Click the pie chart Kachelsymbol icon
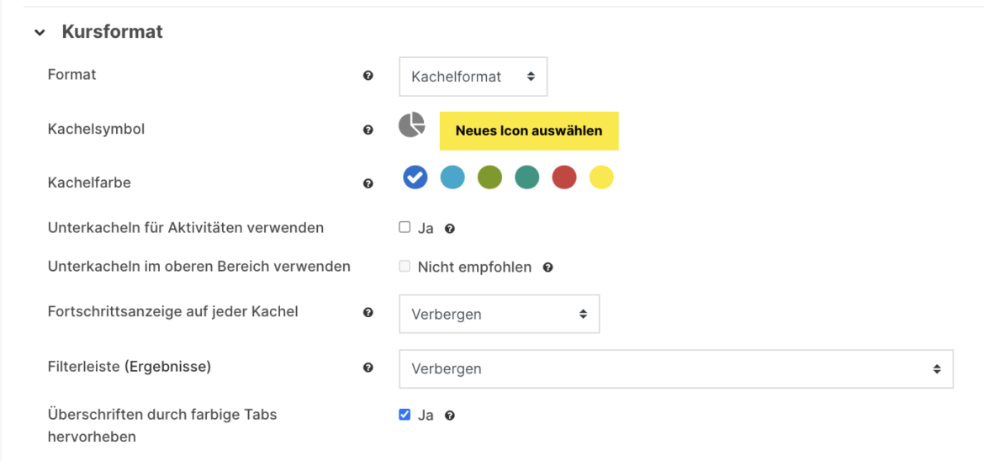This screenshot has height=461, width=984. click(x=411, y=125)
